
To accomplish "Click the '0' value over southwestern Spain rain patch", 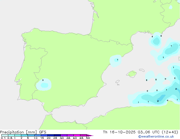I will [x=43, y=80].
